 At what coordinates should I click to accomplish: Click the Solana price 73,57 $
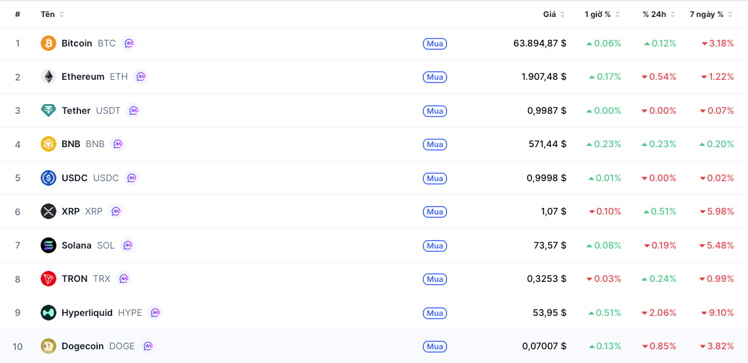(x=550, y=245)
